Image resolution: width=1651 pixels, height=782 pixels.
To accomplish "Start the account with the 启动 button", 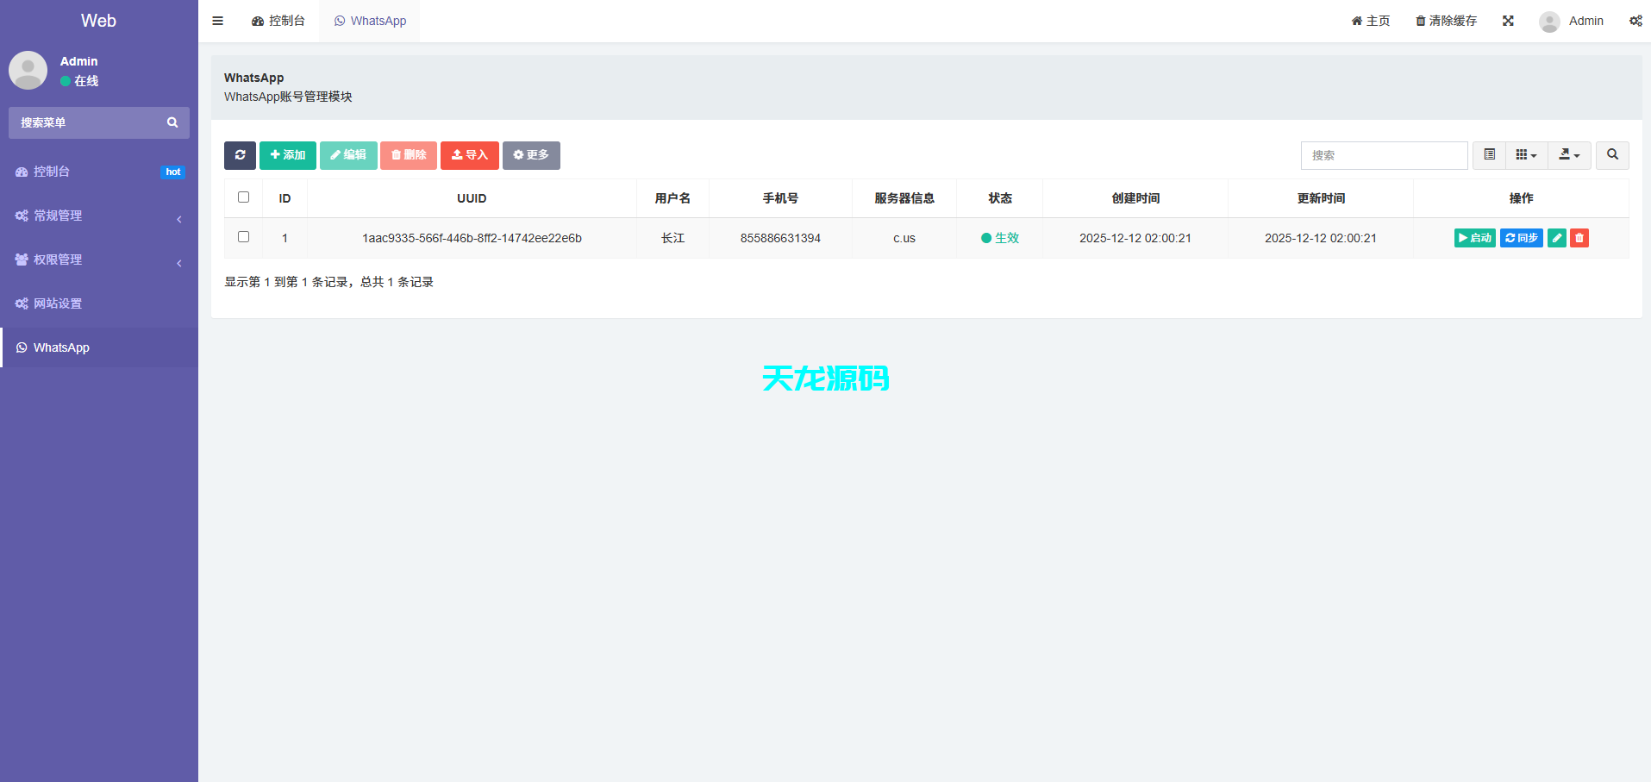I will pyautogui.click(x=1474, y=238).
